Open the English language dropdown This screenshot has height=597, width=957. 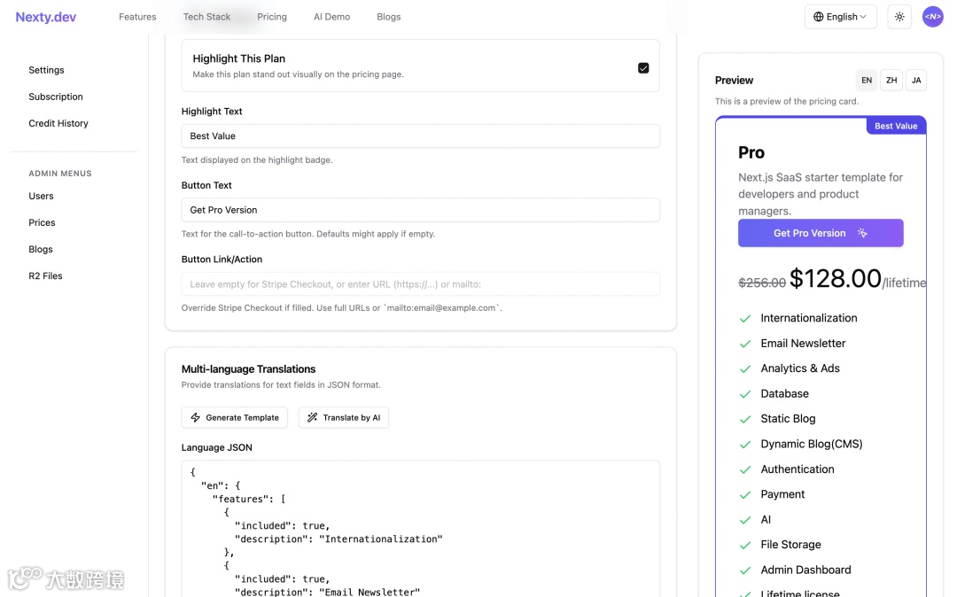click(x=841, y=17)
